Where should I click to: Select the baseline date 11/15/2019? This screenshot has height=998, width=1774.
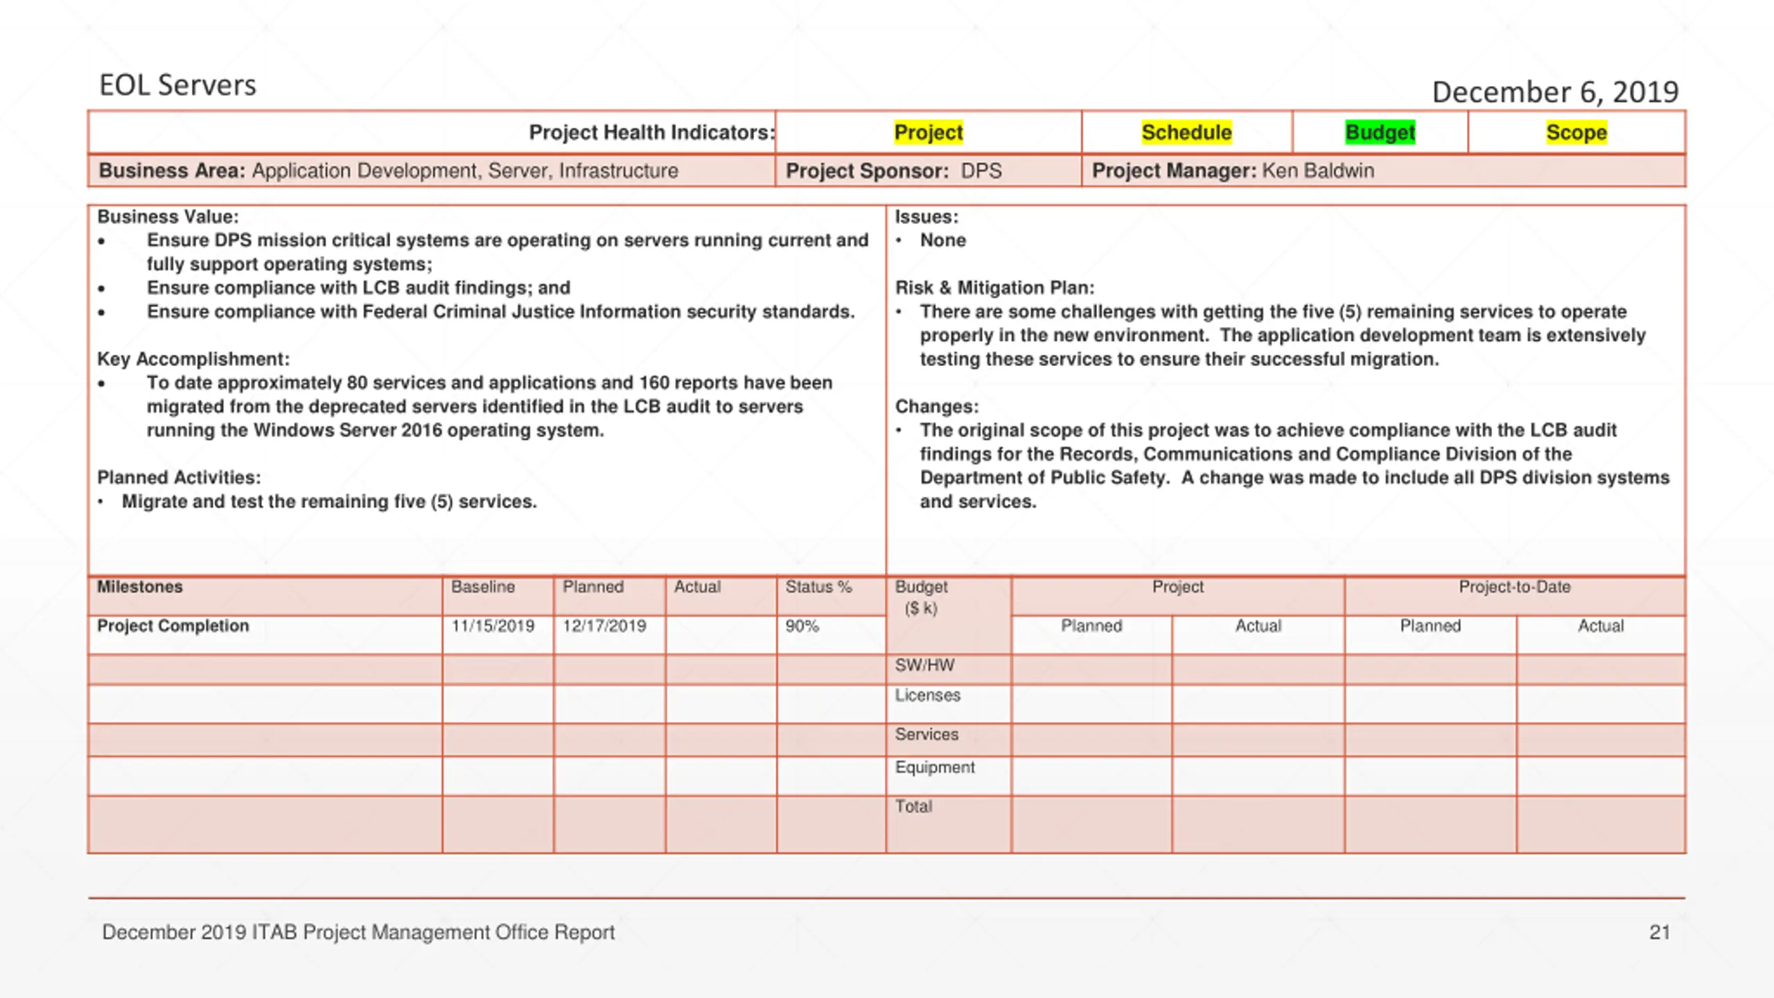tap(493, 626)
